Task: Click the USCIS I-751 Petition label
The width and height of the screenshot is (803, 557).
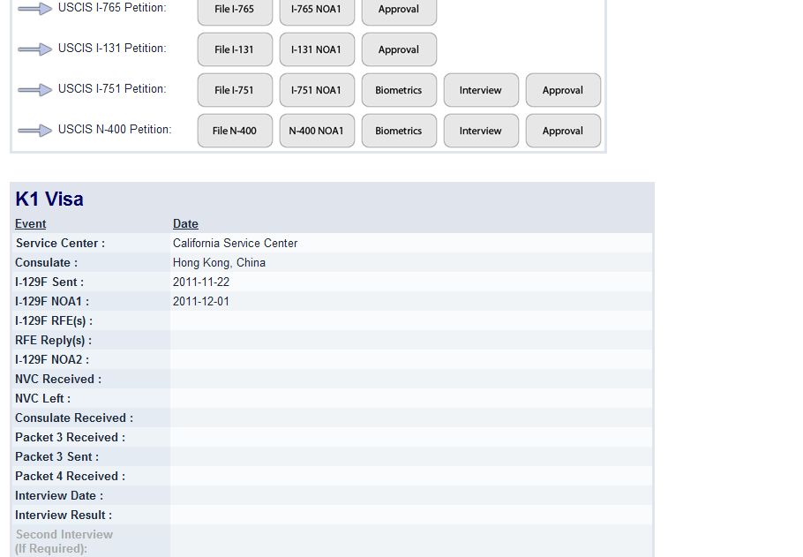Action: (112, 88)
